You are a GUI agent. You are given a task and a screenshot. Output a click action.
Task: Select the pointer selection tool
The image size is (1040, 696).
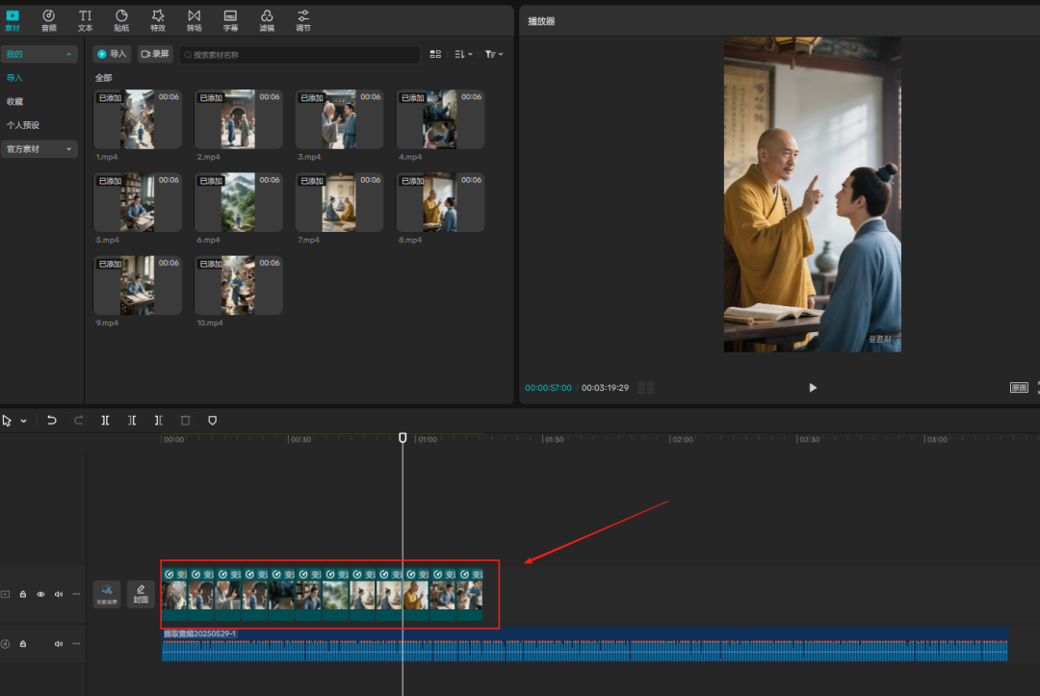pos(7,421)
